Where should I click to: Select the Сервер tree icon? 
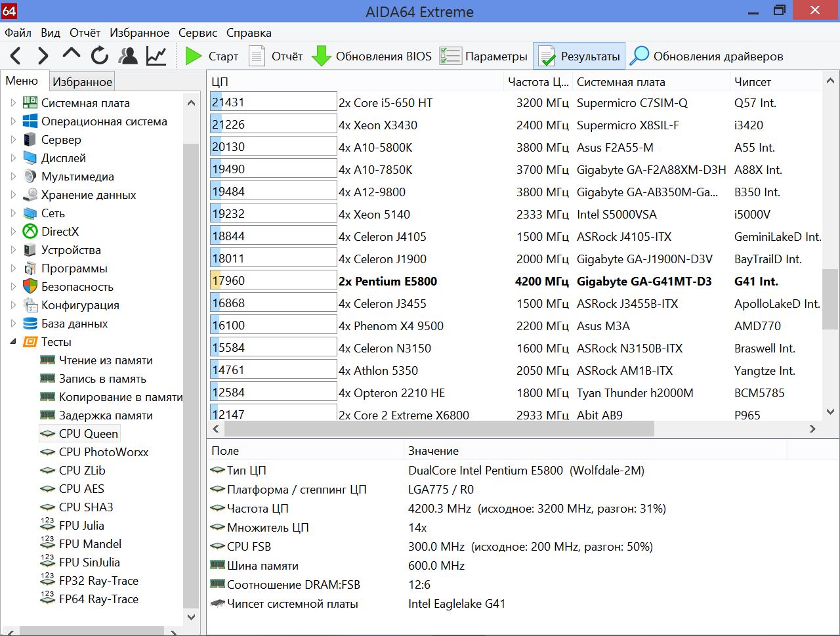30,140
